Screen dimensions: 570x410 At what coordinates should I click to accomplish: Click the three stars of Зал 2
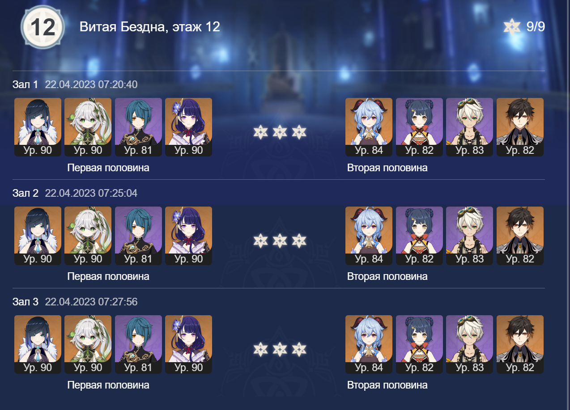click(279, 241)
